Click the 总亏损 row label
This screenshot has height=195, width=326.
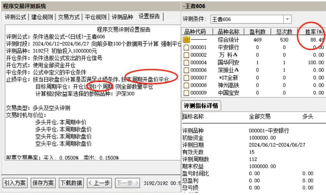point(190,188)
